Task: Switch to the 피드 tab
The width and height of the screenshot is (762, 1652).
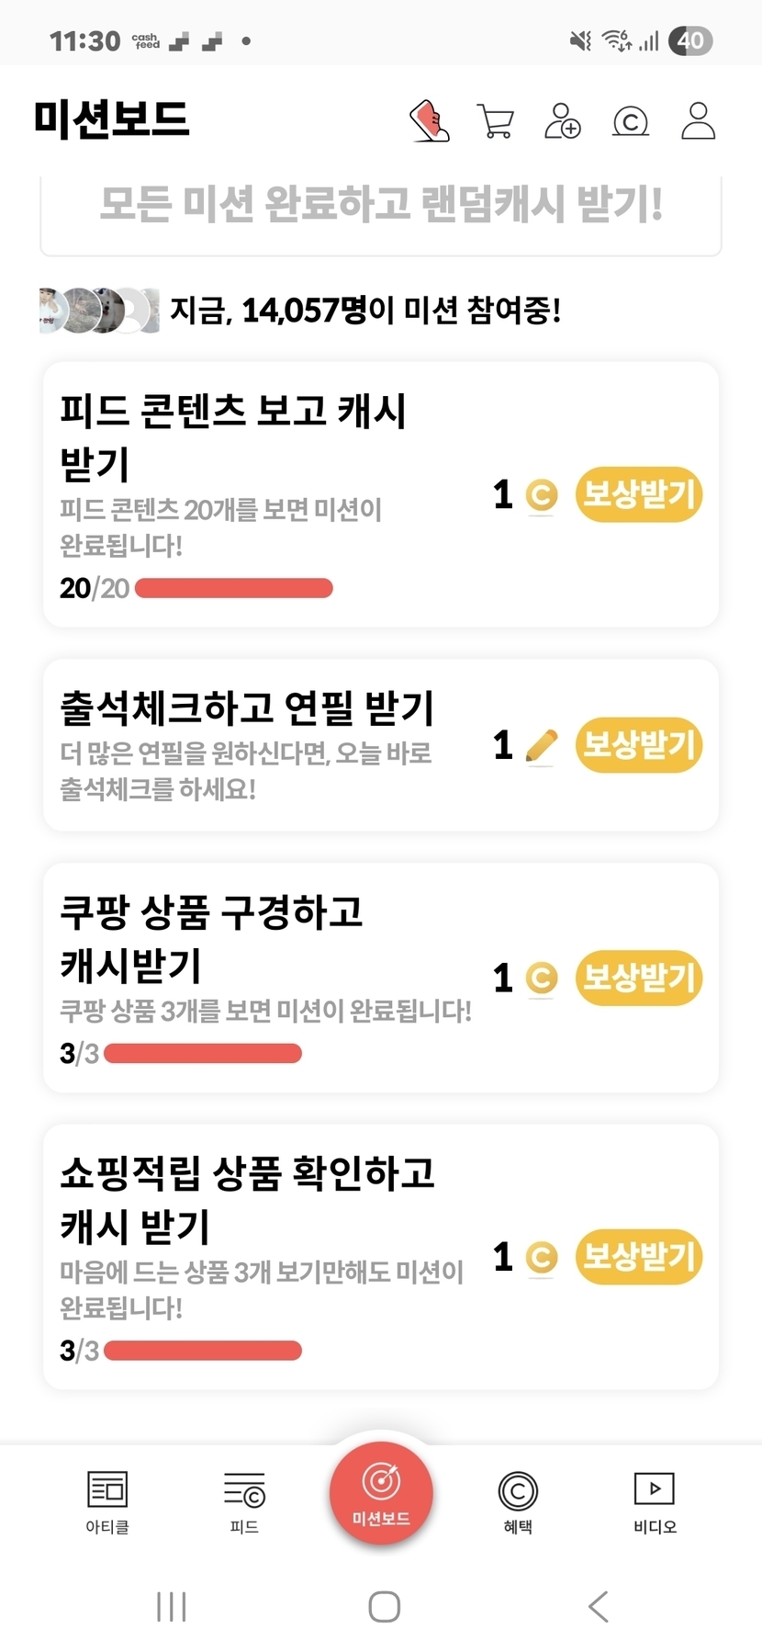Action: pos(244,1501)
